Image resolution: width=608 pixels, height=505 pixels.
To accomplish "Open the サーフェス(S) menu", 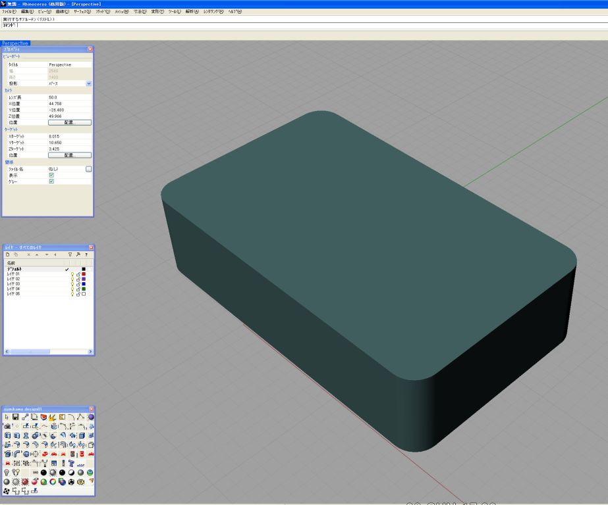I will [x=82, y=12].
